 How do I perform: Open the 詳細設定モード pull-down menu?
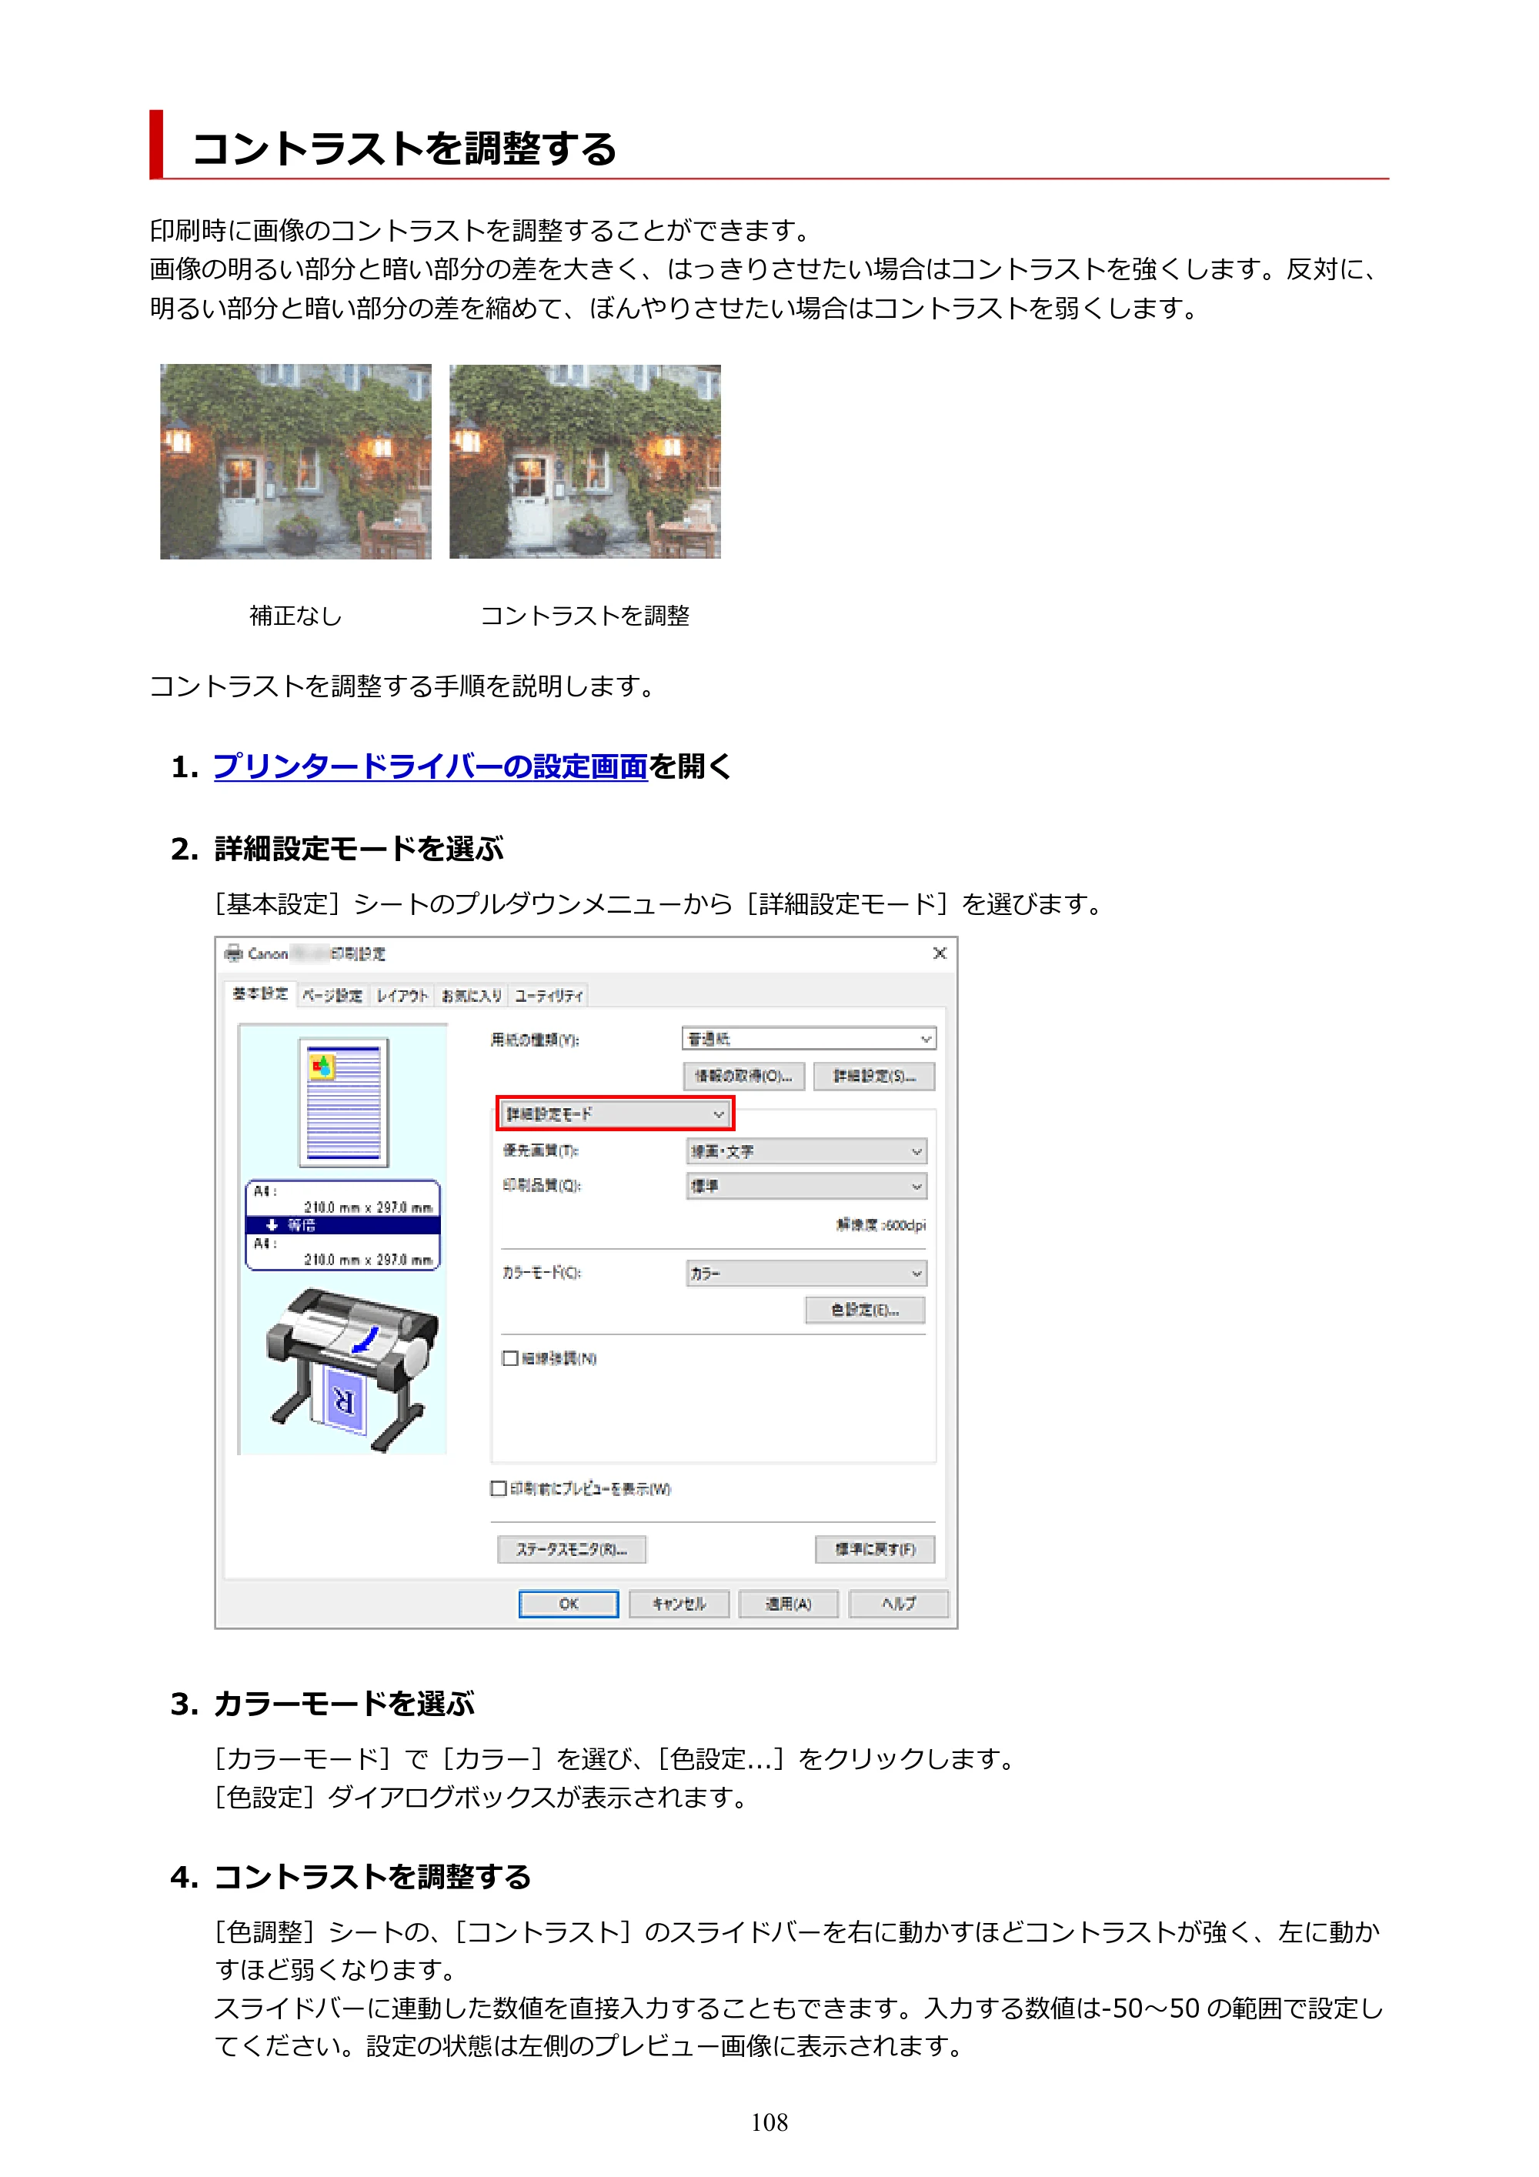click(615, 1114)
